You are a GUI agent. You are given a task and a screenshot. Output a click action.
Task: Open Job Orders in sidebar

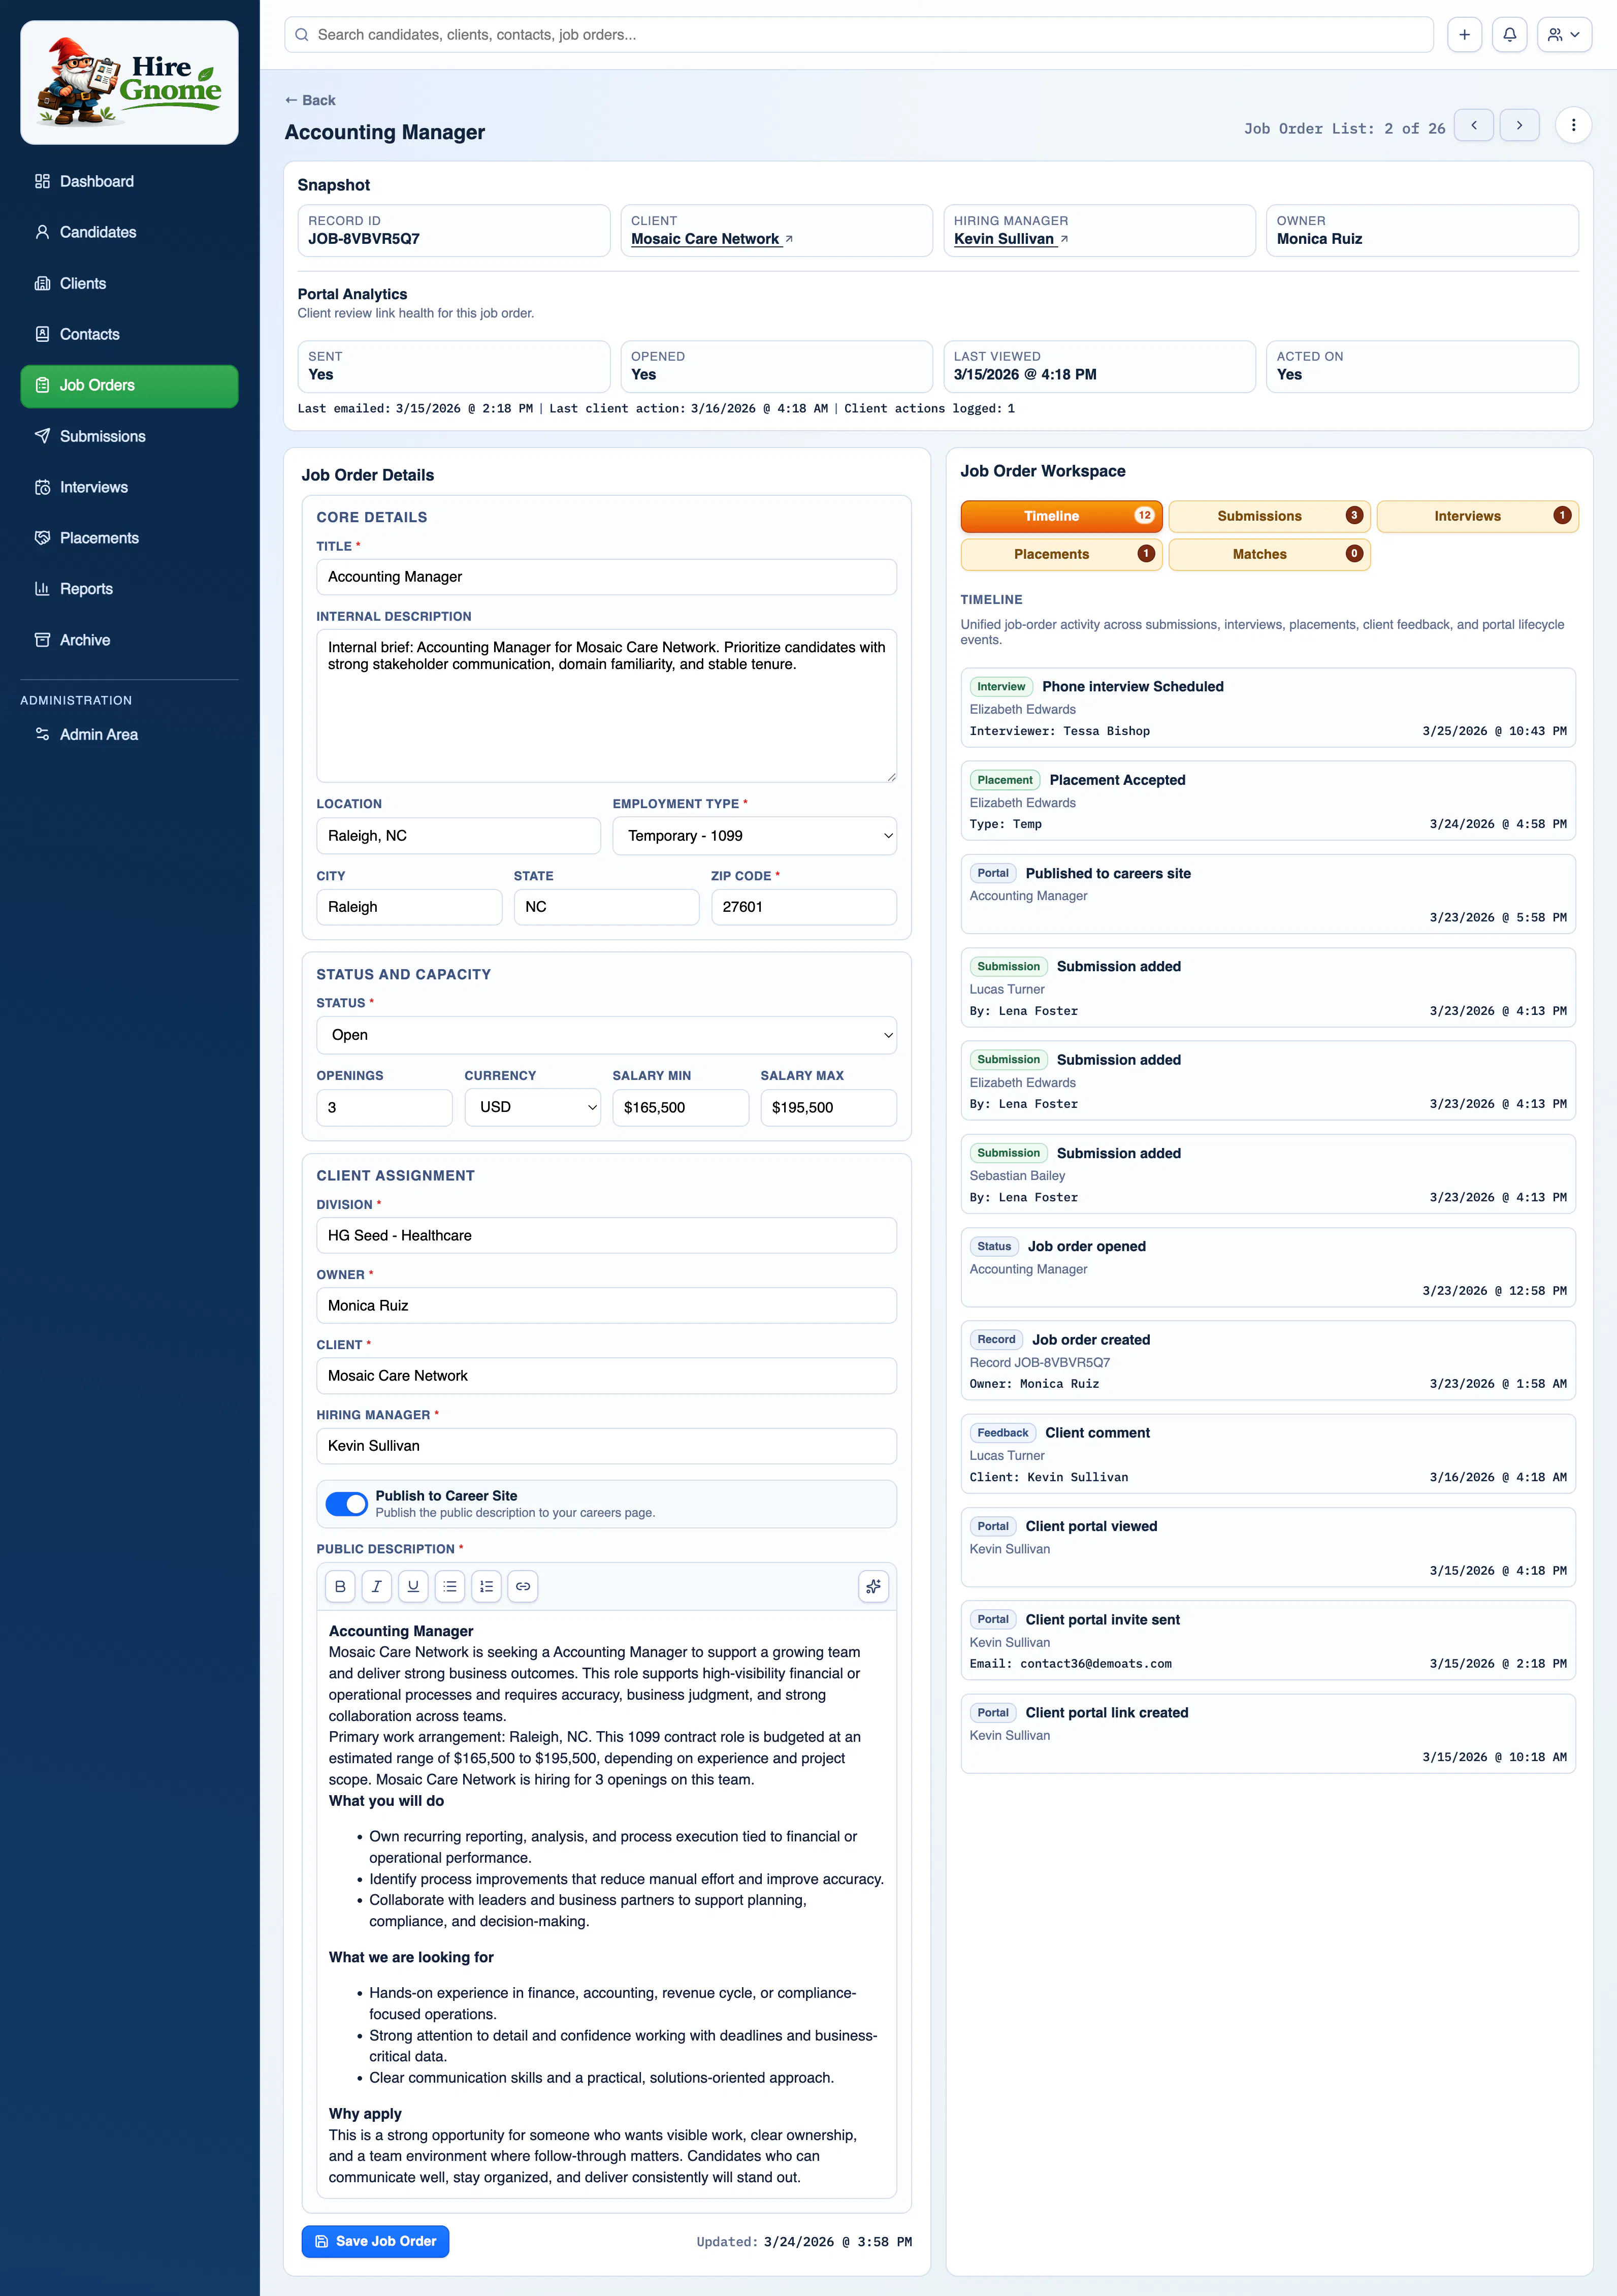tap(129, 385)
